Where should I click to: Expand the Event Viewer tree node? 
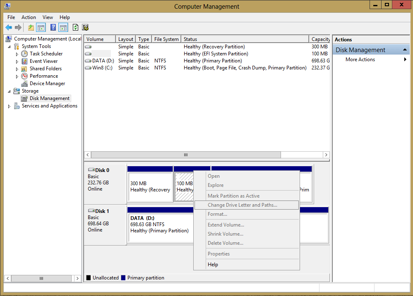(17, 61)
